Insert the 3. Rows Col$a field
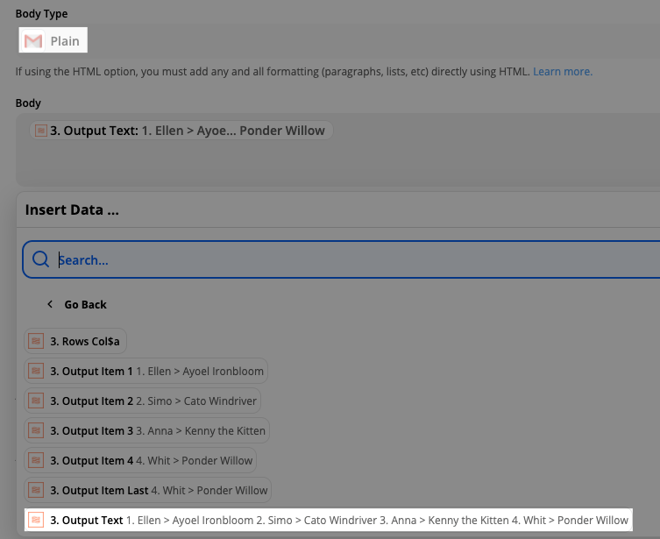Viewport: 660px width, 539px height. click(75, 341)
